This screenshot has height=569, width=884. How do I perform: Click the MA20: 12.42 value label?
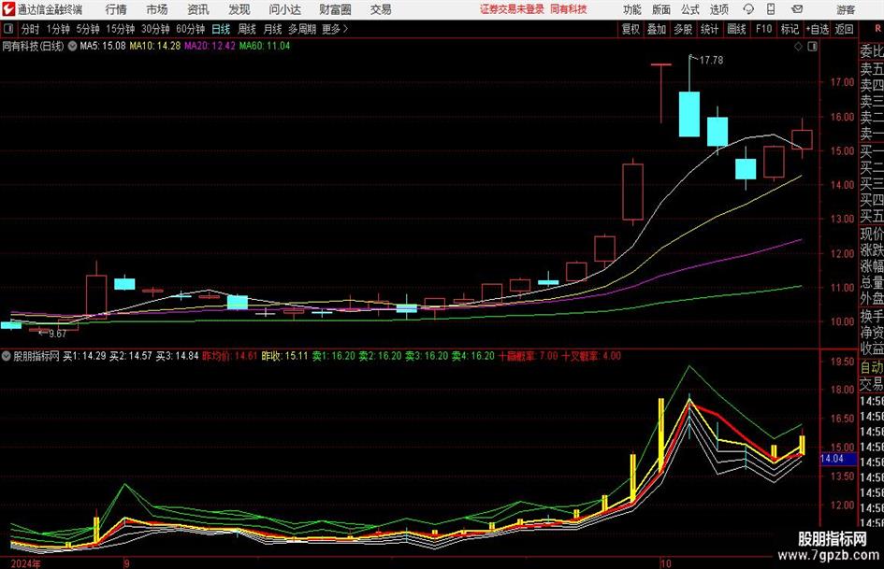click(x=210, y=46)
